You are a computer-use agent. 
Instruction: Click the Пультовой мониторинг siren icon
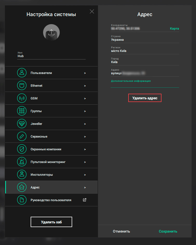pyautogui.click(x=22, y=162)
